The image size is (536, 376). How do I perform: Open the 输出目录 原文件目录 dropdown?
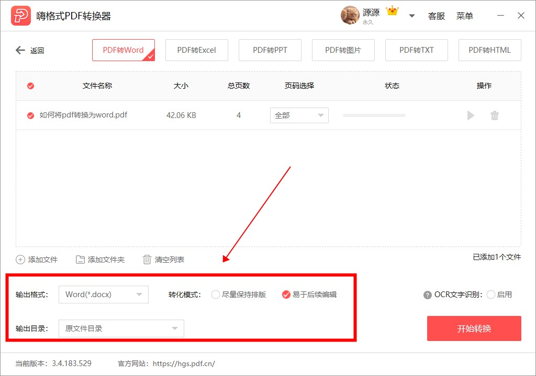pyautogui.click(x=121, y=328)
